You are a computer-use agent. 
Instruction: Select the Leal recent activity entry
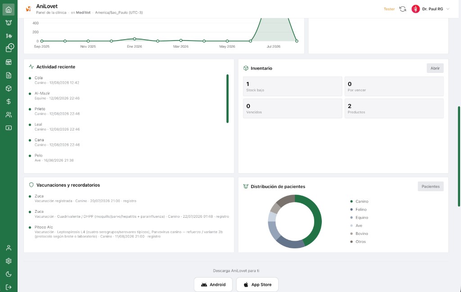click(127, 126)
